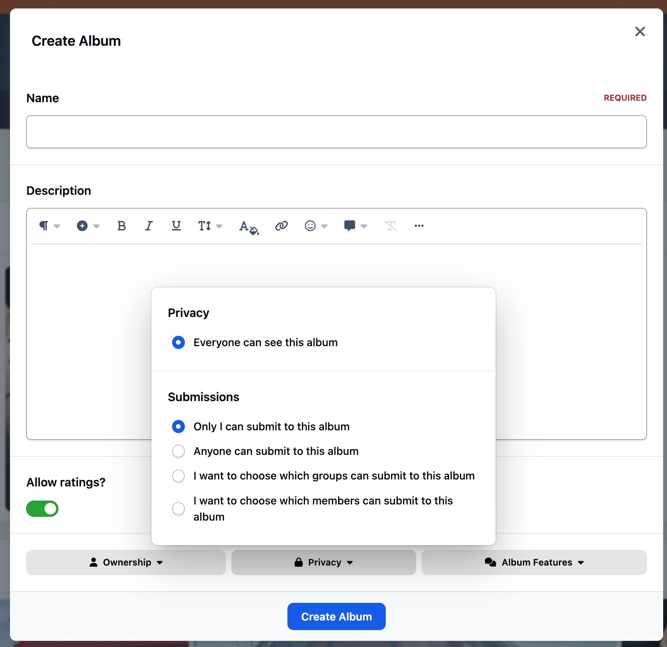Image resolution: width=667 pixels, height=647 pixels.
Task: Click the Create Album button
Action: (x=337, y=616)
